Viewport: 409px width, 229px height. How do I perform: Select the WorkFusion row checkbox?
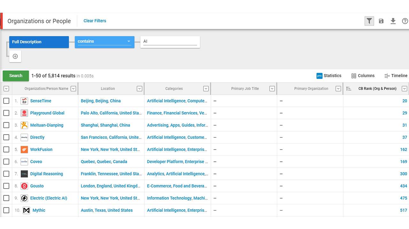coord(6,149)
